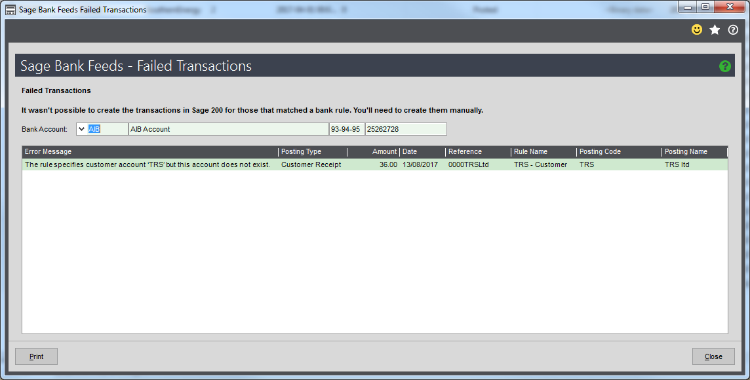The width and height of the screenshot is (750, 380).
Task: Click the AIB bank account code field
Action: [x=107, y=129]
